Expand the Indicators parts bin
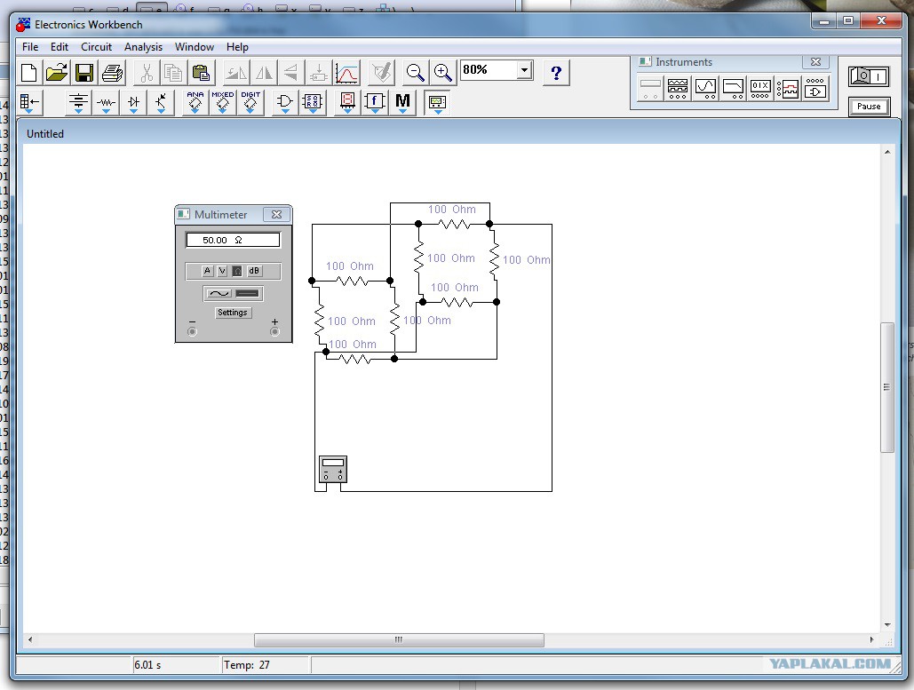 347,103
